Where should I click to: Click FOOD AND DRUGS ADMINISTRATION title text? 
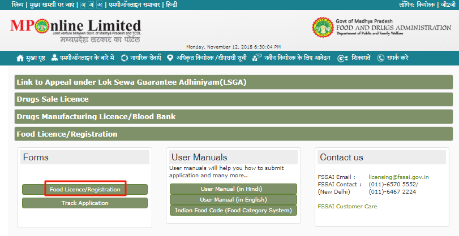pyautogui.click(x=394, y=28)
